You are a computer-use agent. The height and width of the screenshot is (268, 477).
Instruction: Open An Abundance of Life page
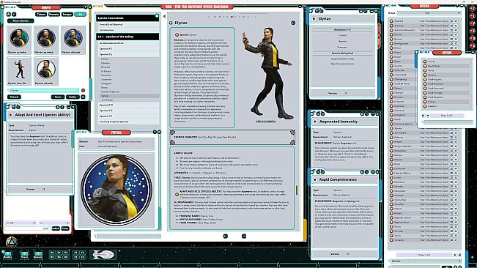click(x=128, y=43)
